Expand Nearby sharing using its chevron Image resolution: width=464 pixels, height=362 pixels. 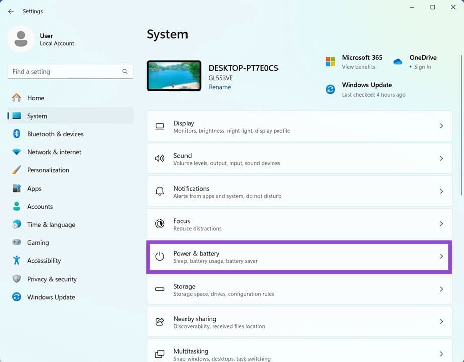(442, 322)
